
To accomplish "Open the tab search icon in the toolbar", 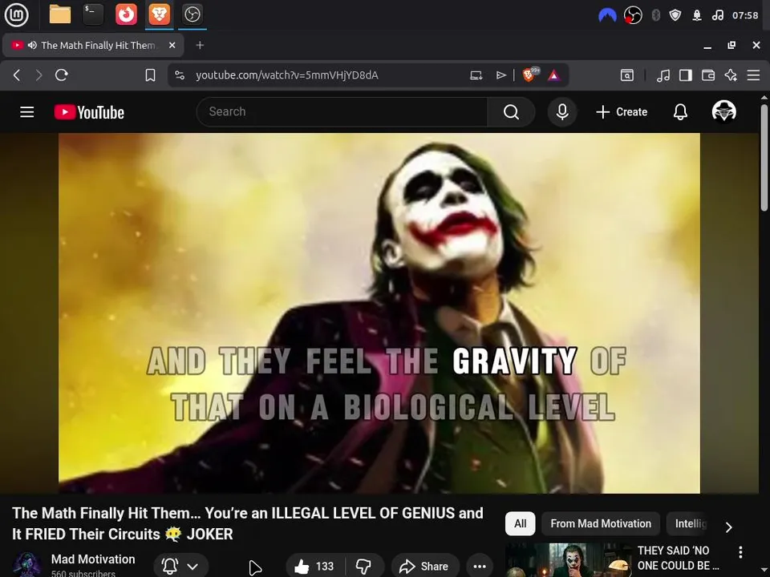I will (x=627, y=75).
